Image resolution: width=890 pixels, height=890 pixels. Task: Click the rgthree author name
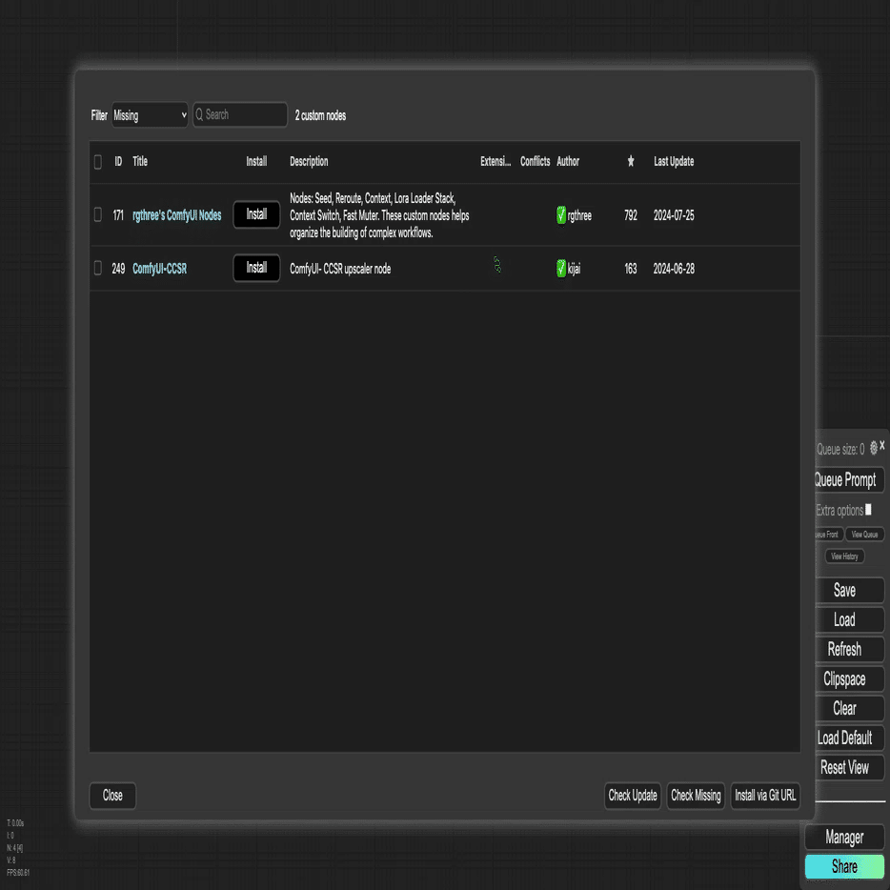click(x=579, y=215)
